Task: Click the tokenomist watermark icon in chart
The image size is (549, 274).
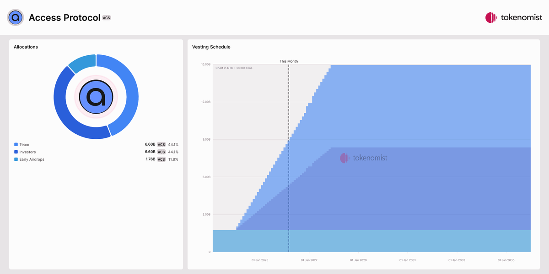Action: 344,158
